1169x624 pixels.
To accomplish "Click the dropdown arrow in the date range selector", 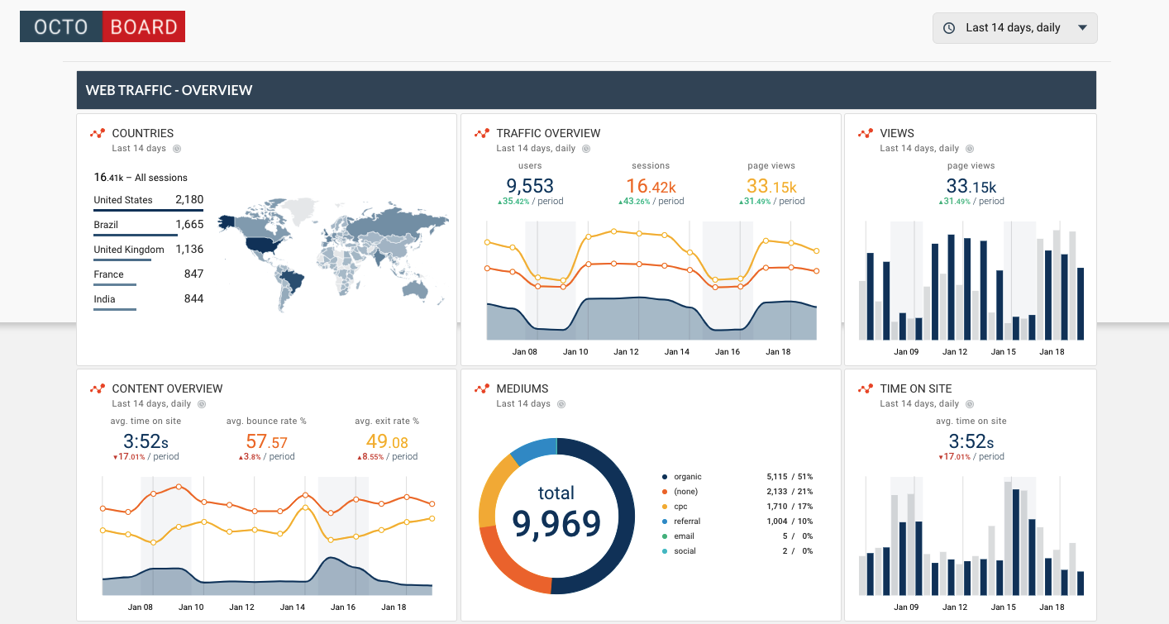I will [1082, 28].
